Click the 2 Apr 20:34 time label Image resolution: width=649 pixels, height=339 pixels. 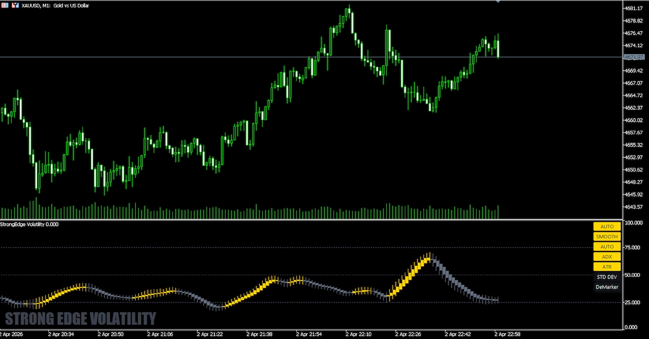tap(61, 335)
